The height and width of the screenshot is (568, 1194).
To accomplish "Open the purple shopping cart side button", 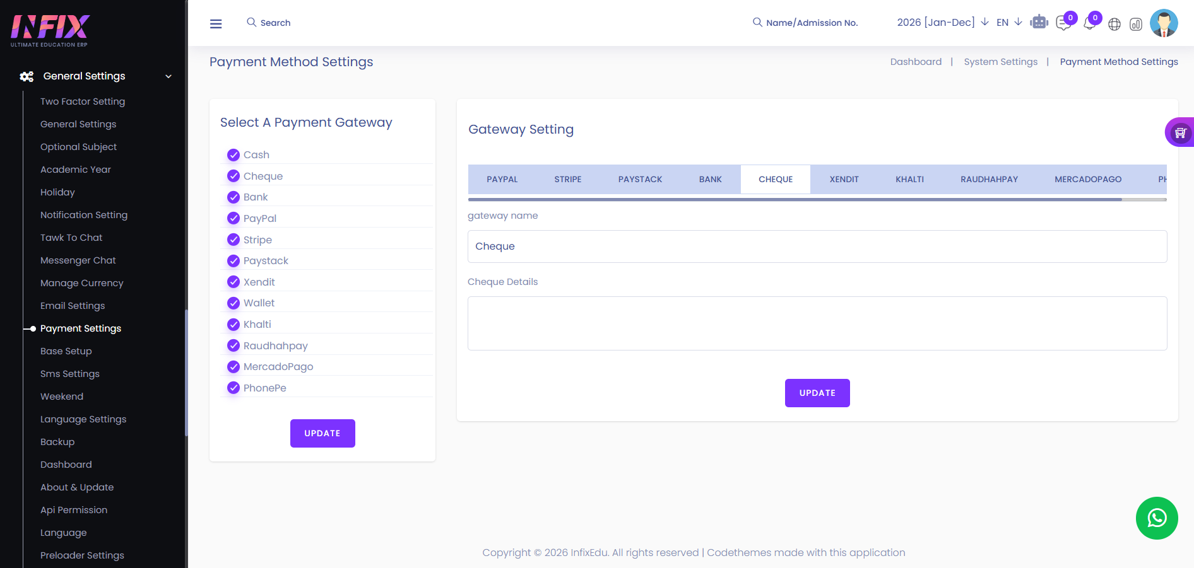I will click(x=1180, y=132).
